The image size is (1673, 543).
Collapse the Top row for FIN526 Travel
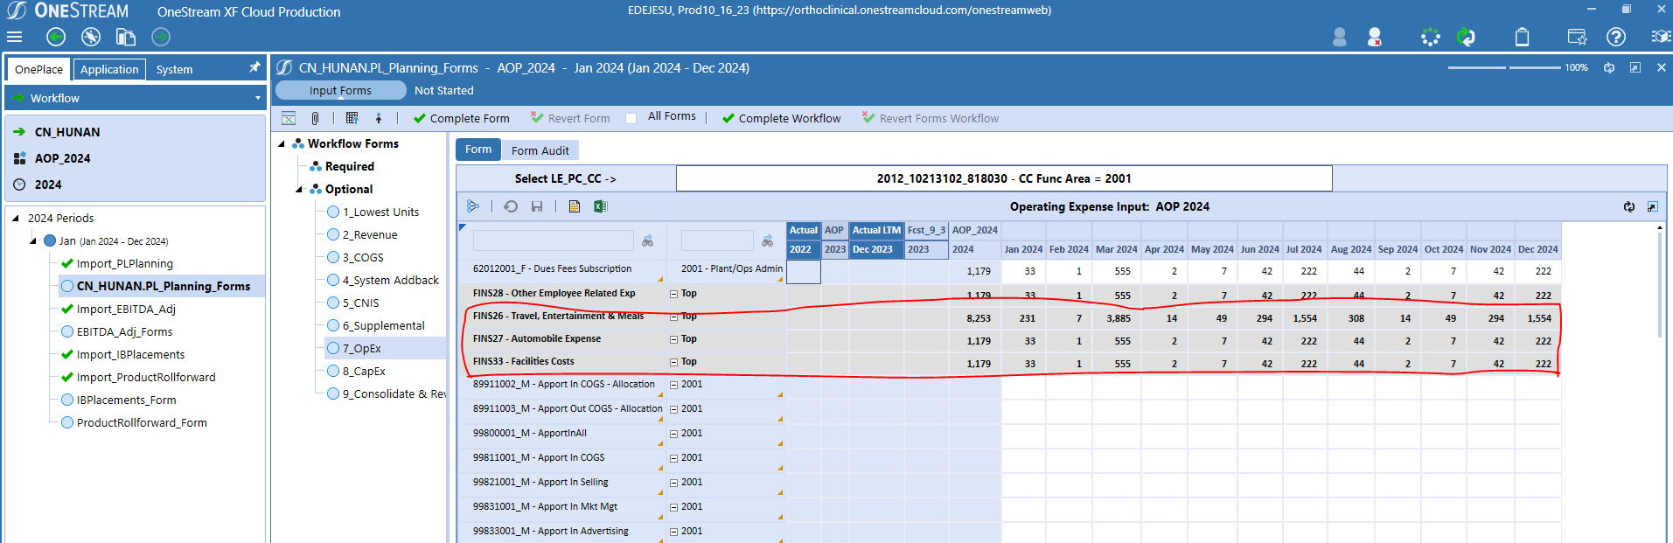pos(673,317)
